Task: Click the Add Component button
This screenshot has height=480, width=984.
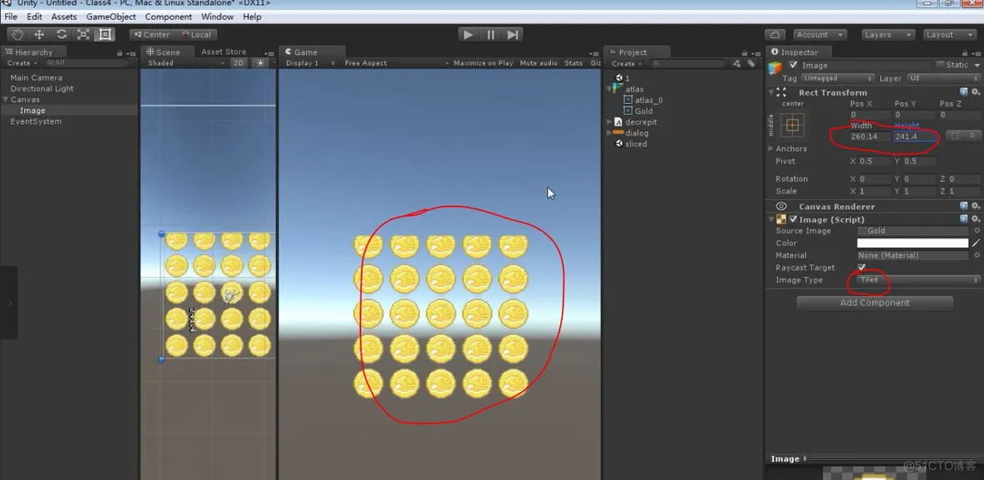Action: [x=875, y=303]
